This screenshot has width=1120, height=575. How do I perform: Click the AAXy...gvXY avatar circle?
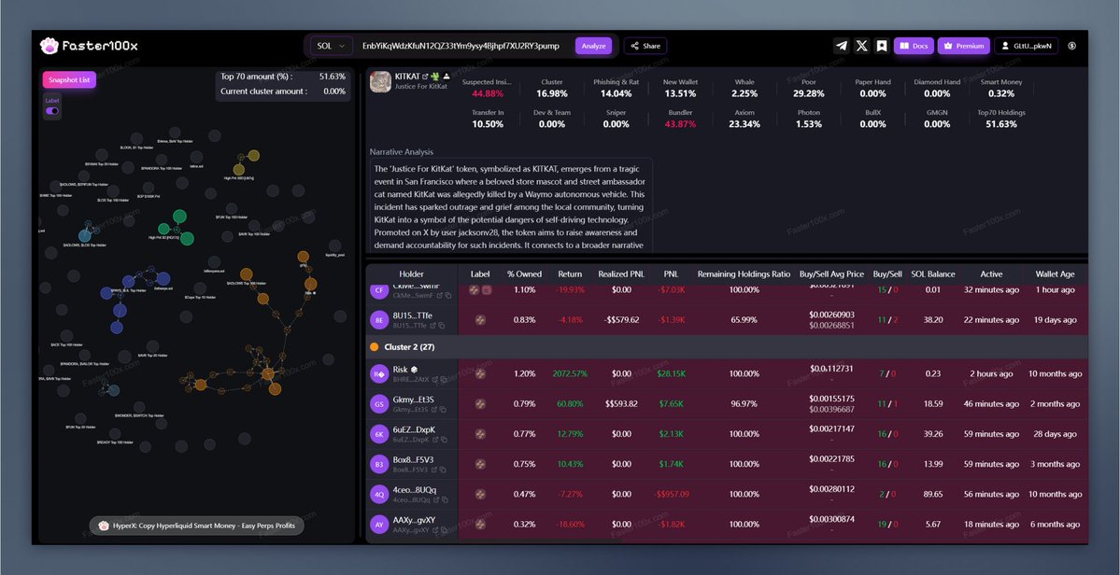379,525
